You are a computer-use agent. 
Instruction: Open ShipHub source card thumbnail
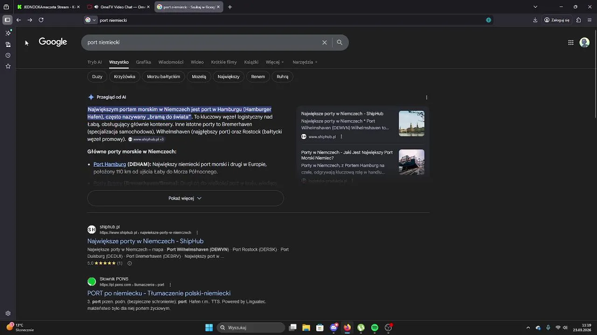coord(411,123)
